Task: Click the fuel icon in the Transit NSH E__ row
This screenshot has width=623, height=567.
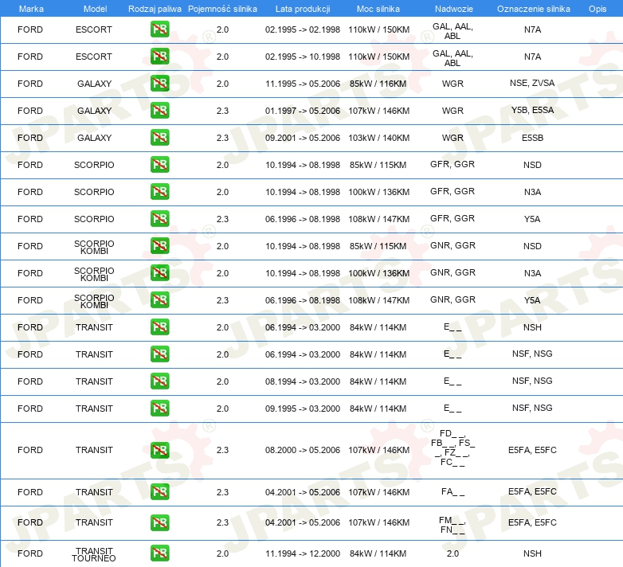Action: (x=159, y=327)
